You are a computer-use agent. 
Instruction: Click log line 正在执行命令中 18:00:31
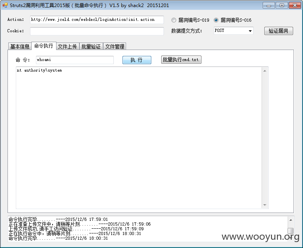pos(75,233)
